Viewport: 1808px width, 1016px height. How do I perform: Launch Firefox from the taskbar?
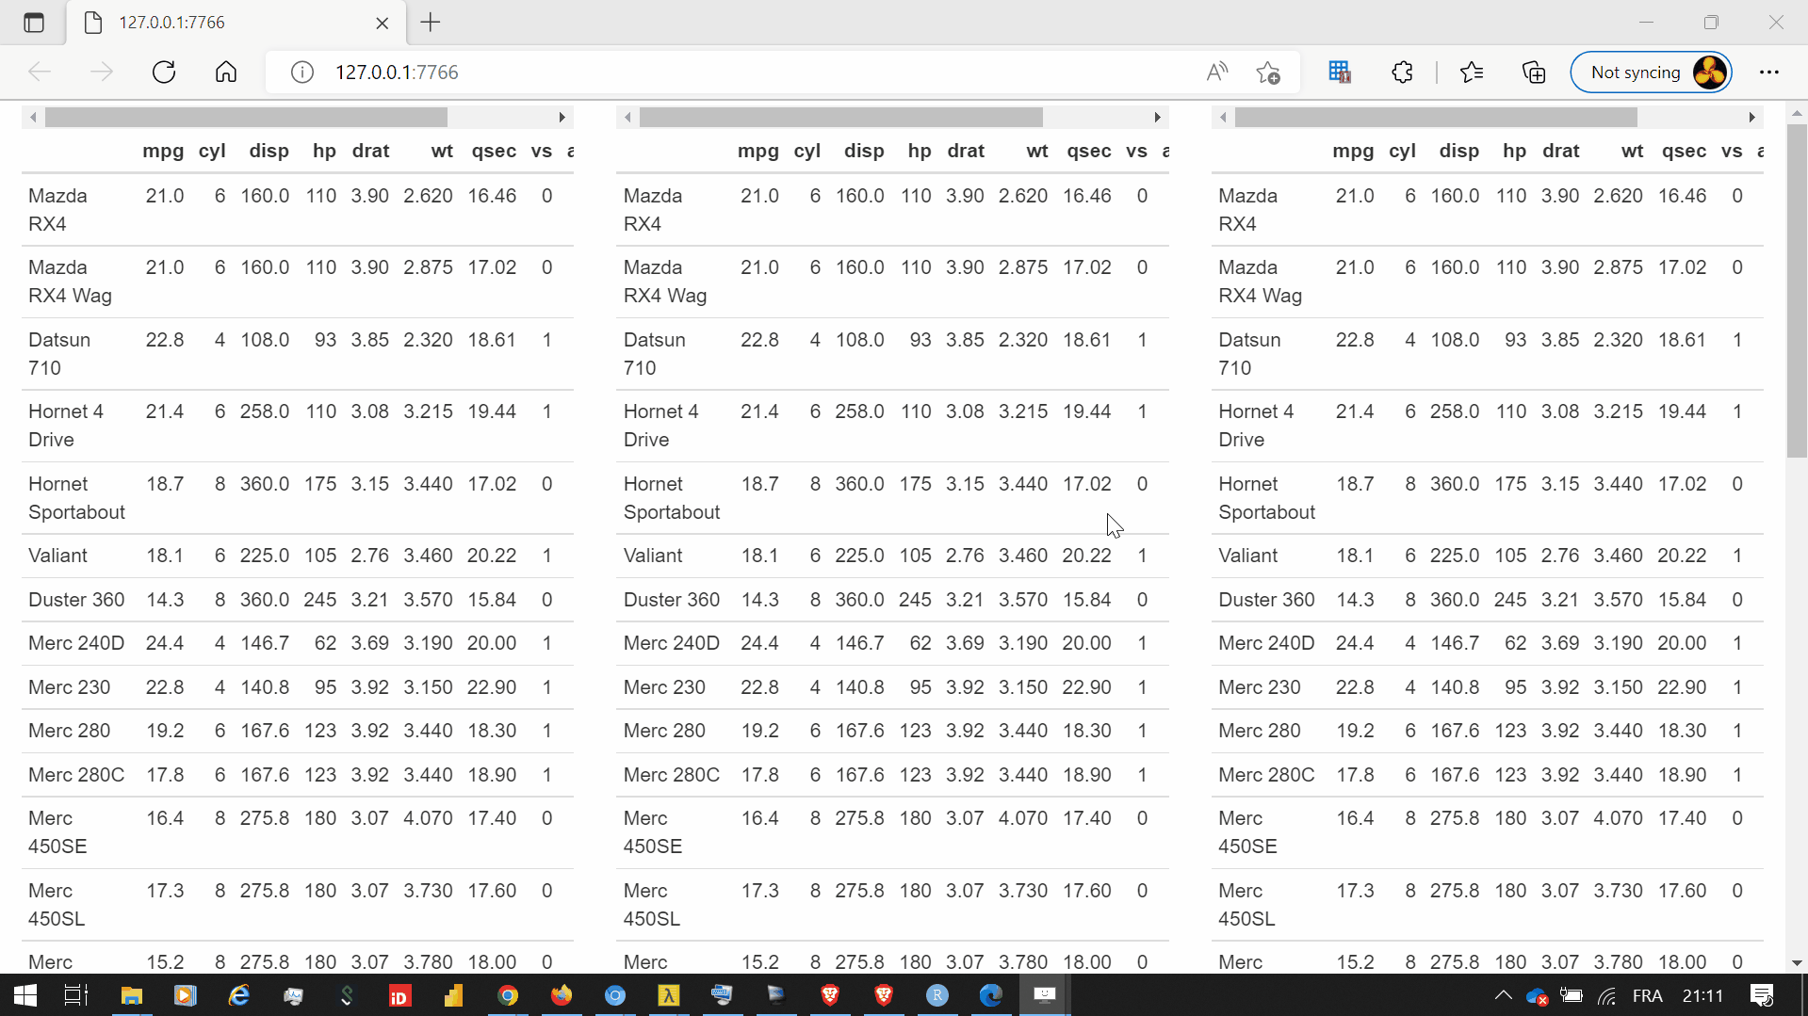pyautogui.click(x=562, y=995)
